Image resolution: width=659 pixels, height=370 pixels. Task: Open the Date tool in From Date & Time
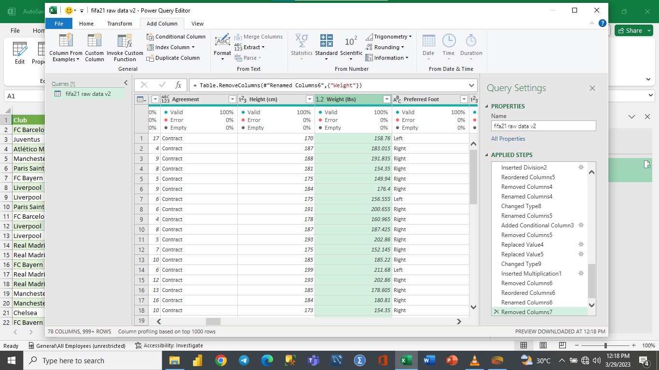(x=428, y=47)
